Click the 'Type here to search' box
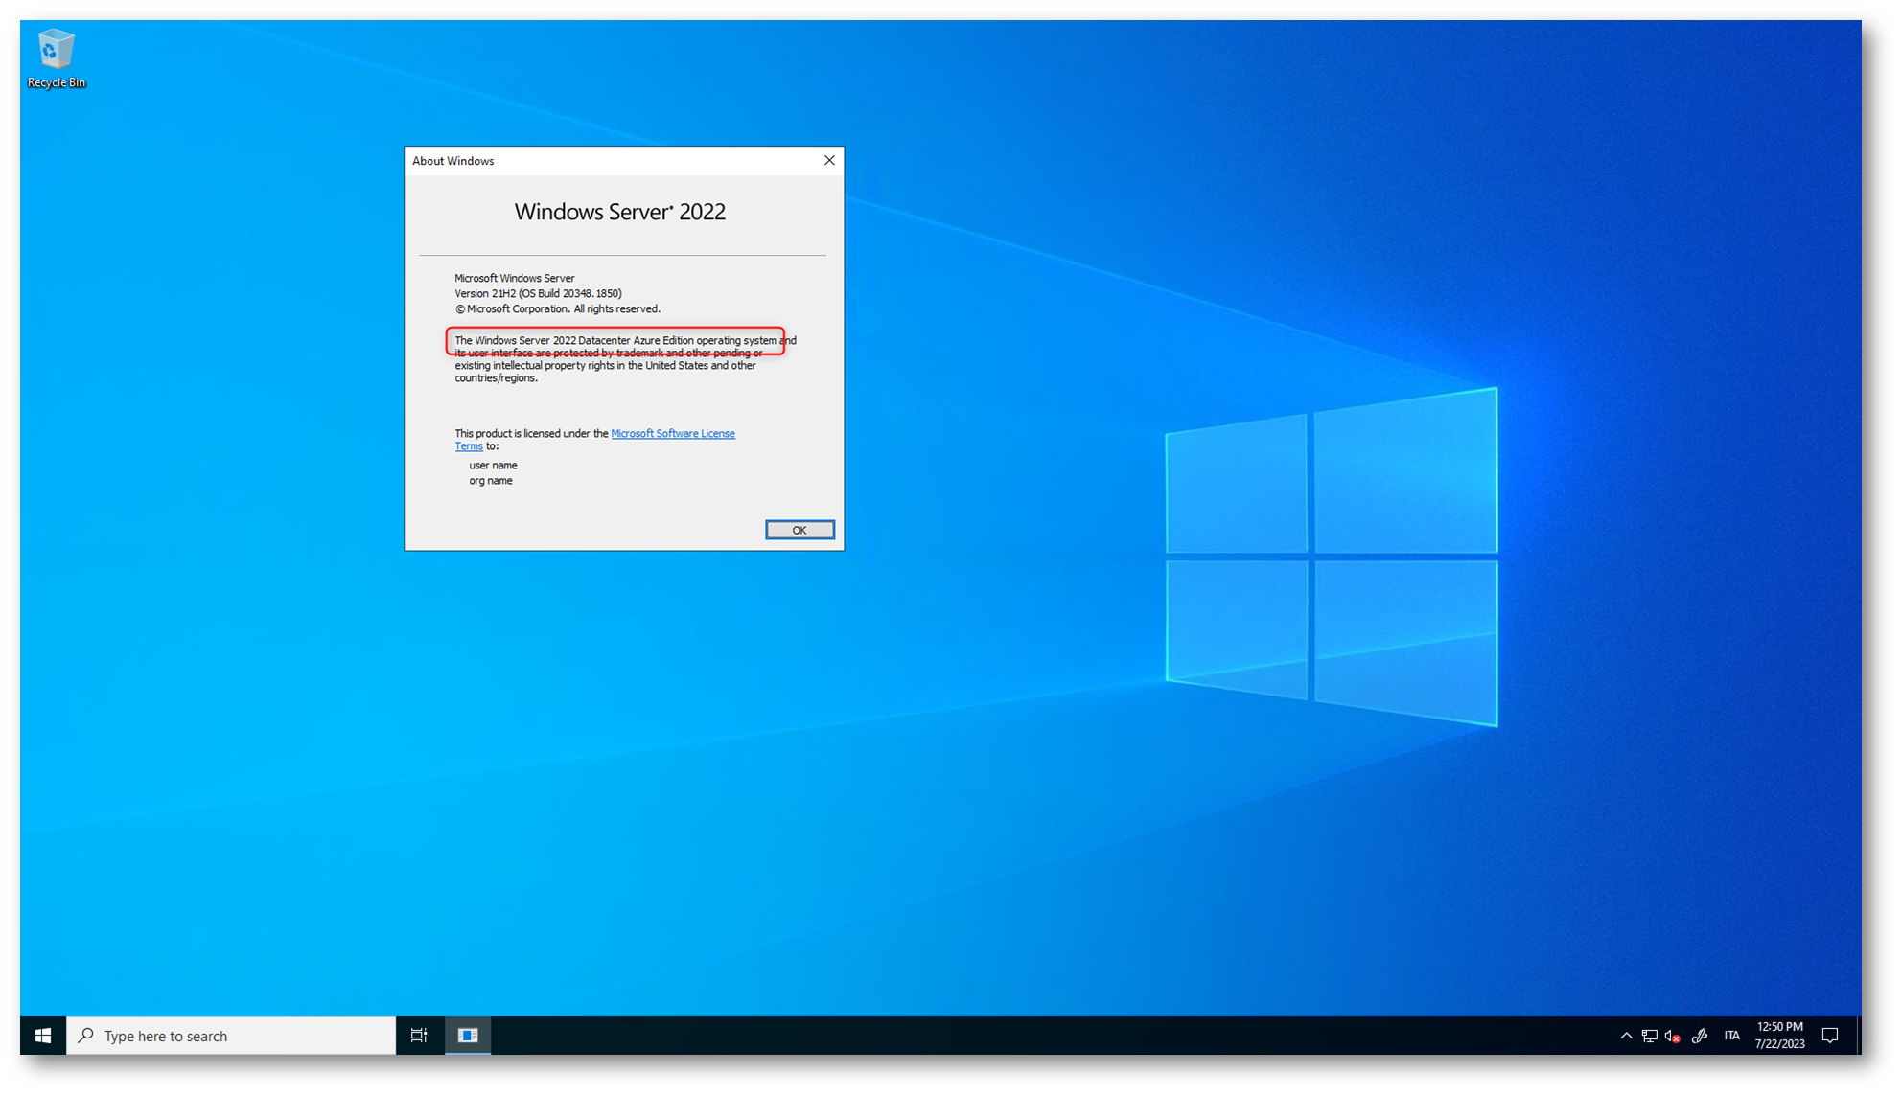Screen dimensions: 1902x1095 pyautogui.click(x=231, y=1036)
